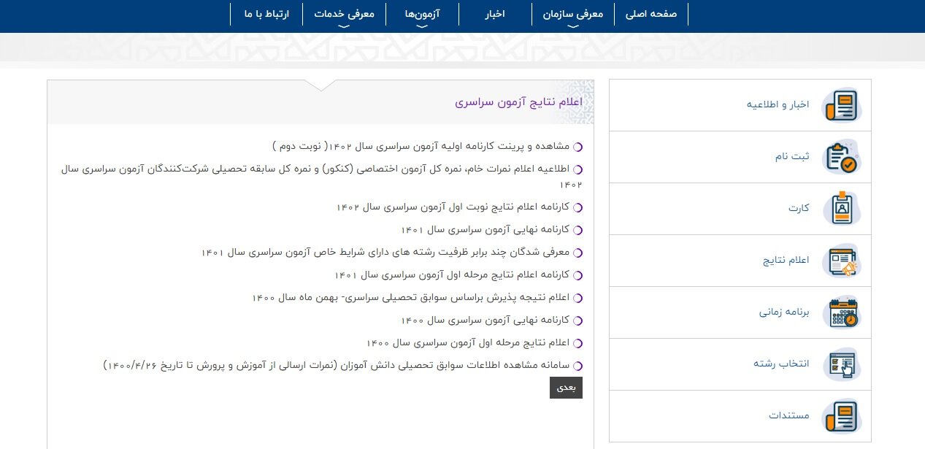Select radio for سامانه مشاهده سوابق تحصیلی دانش آموزان
925x449 pixels.
578,366
